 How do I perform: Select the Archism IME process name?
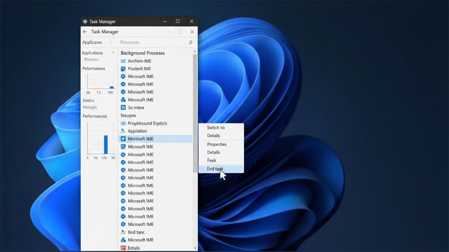[x=140, y=61]
